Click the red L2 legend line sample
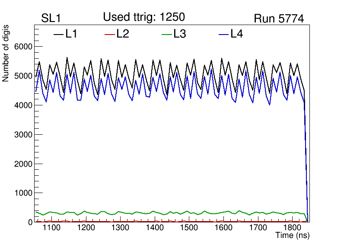Viewport: 344px width, 247px height. pos(110,34)
